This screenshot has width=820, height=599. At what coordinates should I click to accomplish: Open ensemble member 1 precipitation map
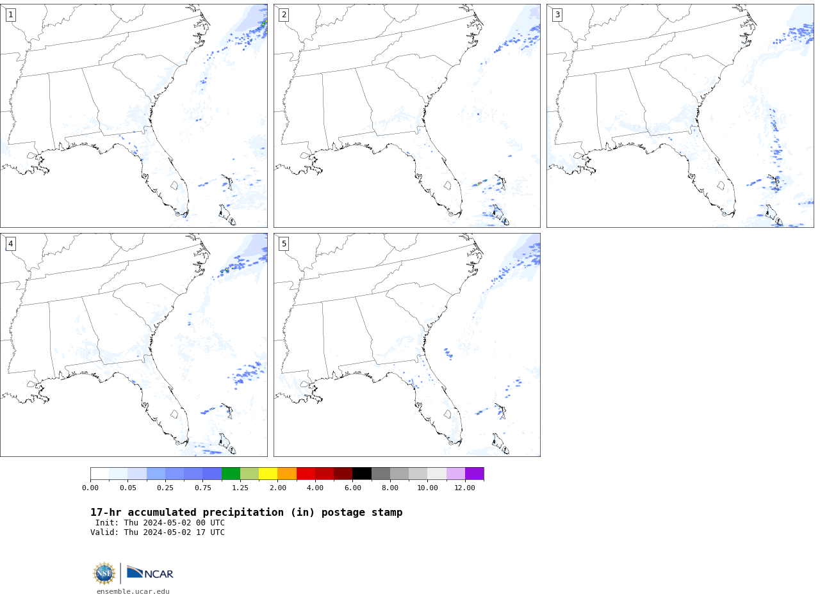134,116
